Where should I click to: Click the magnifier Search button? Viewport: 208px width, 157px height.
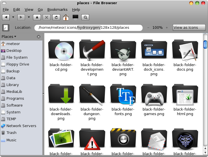tap(85, 17)
